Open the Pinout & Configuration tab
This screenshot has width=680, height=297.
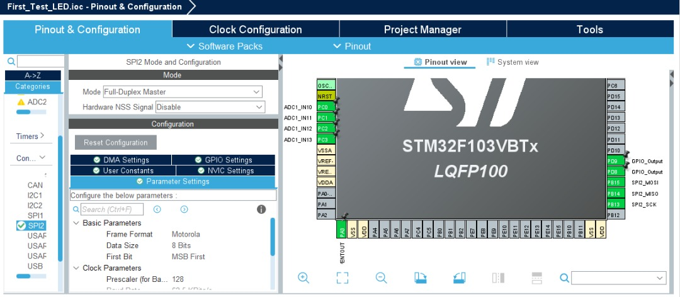tap(87, 30)
